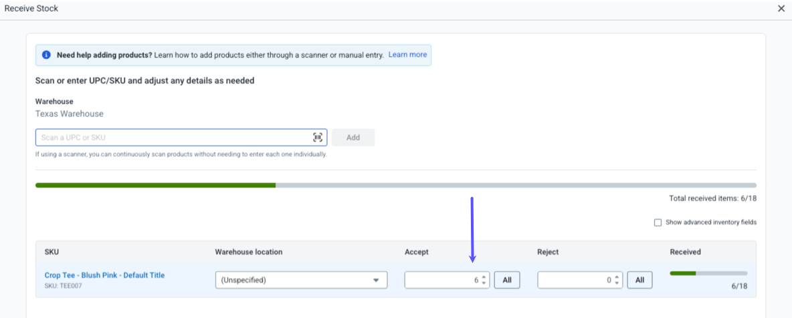
Task: Click the barcode scanner icon
Action: click(318, 138)
